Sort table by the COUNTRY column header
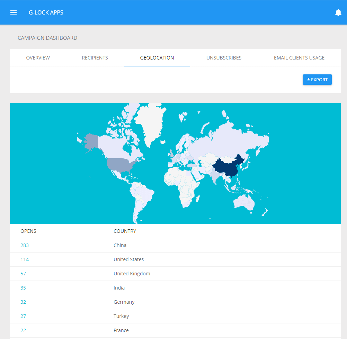 [125, 231]
